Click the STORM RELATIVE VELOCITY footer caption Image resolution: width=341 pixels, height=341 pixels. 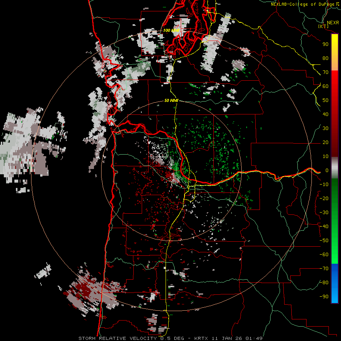[x=170, y=338]
